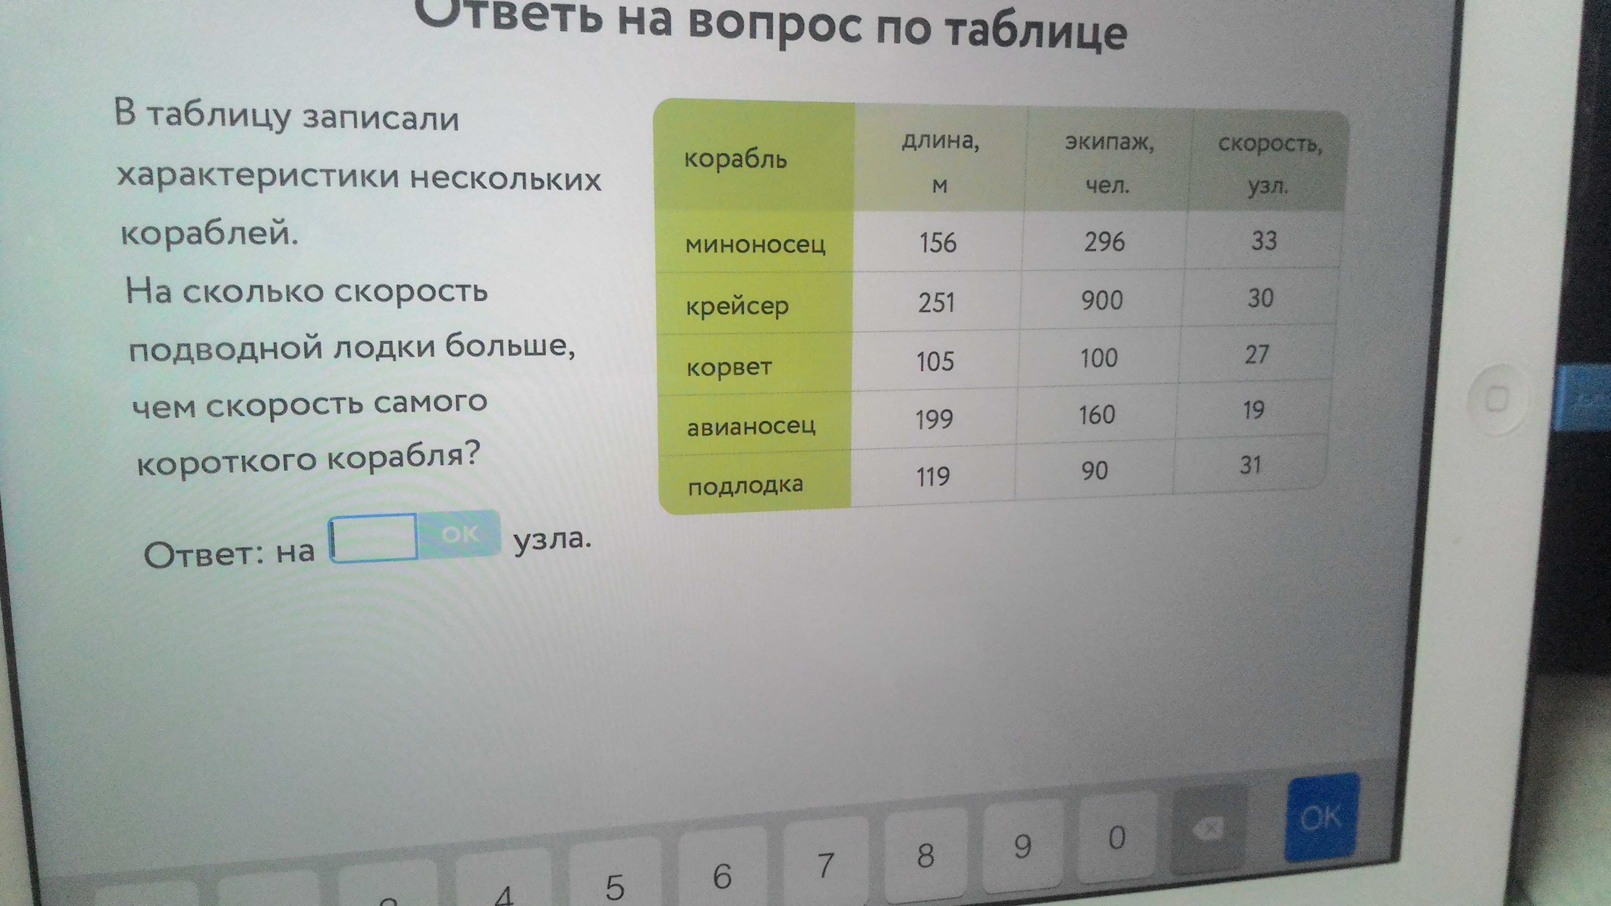Tap digit 9 on the keypad
Screen dimensions: 1611x906
pyautogui.click(x=1023, y=845)
